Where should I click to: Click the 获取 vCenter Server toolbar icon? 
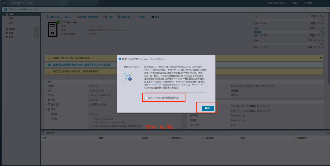[48, 17]
